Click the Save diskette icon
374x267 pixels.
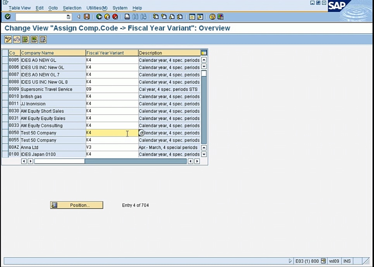point(87,17)
